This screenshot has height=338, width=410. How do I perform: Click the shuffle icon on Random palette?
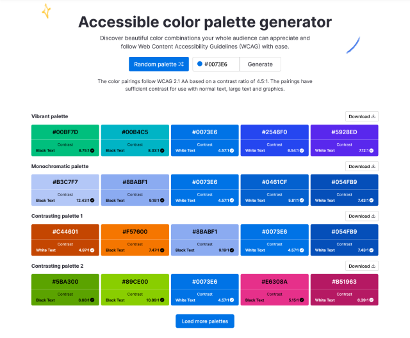pyautogui.click(x=181, y=64)
